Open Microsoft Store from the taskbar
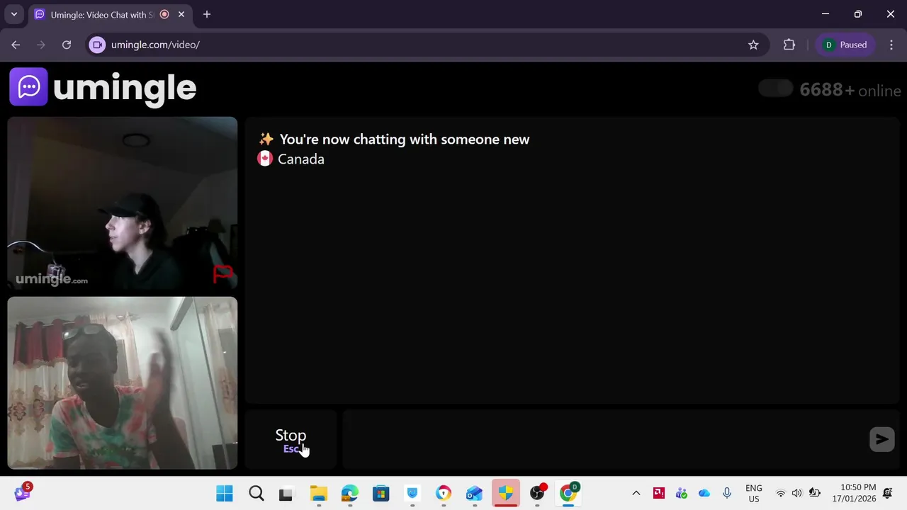This screenshot has height=510, width=907. (x=381, y=494)
